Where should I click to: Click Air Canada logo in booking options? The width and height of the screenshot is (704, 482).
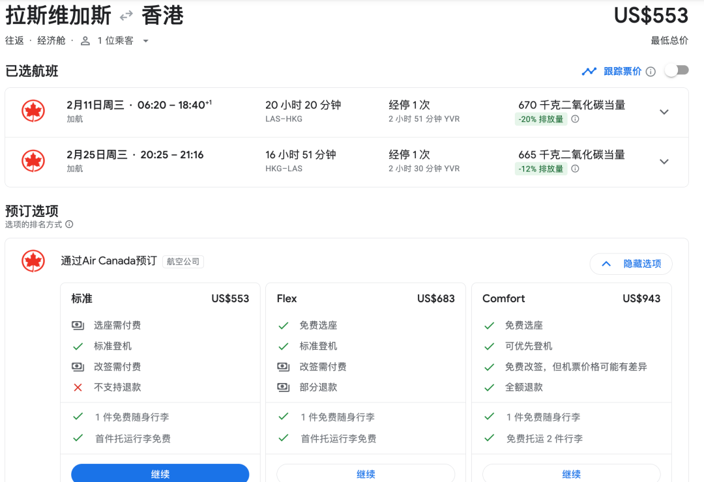coord(33,261)
